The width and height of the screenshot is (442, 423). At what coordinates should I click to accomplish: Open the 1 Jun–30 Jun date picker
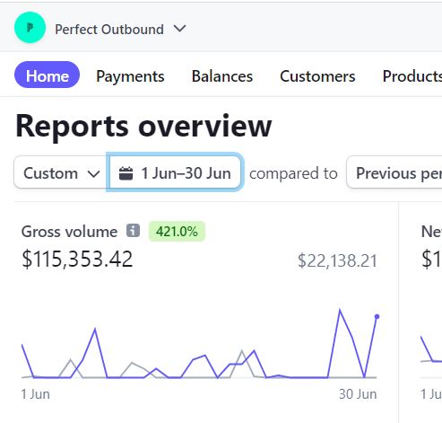tap(175, 172)
